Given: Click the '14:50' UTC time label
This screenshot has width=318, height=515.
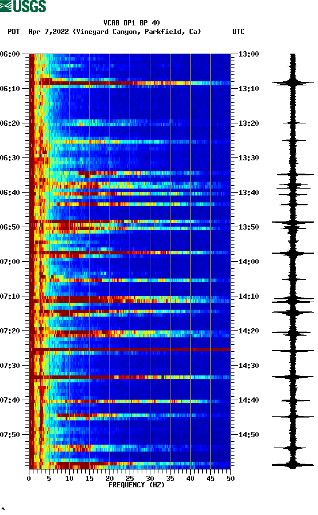Looking at the screenshot, I should pyautogui.click(x=248, y=434).
